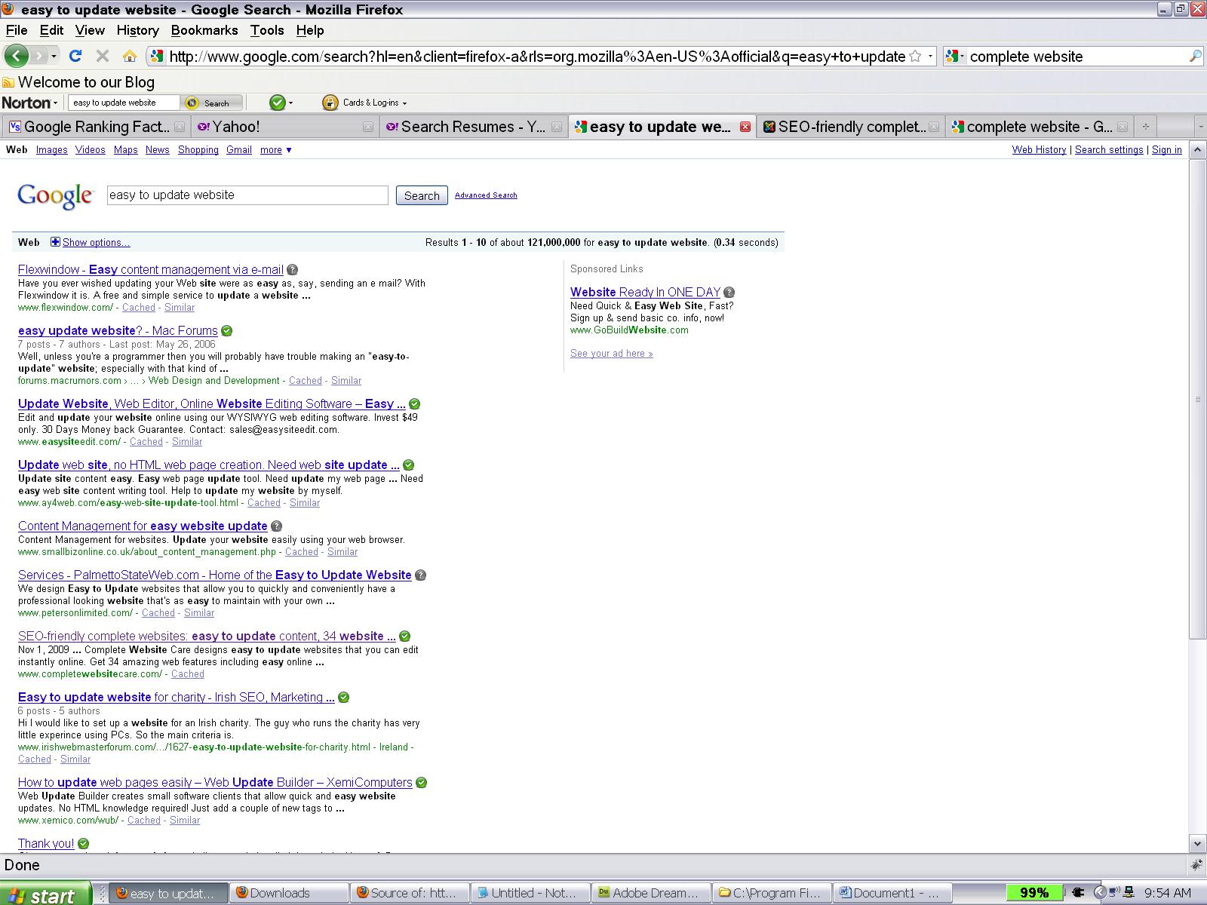Open Welcome to our Blog feed bookmark

click(x=78, y=82)
